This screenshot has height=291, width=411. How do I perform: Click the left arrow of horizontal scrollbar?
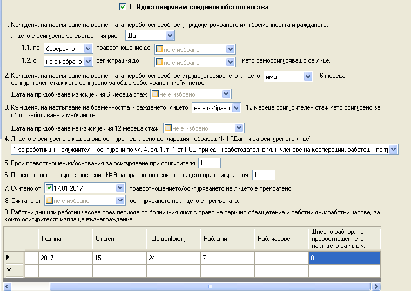7,286
